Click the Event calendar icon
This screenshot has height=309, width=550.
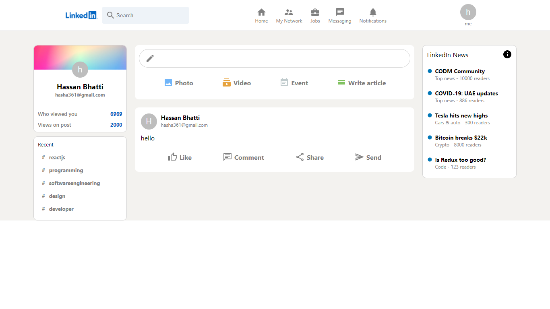click(x=284, y=82)
